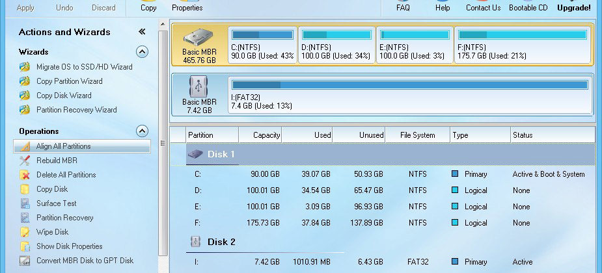This screenshot has width=602, height=273.
Task: Click the Logical color square in D: row
Action: 456,190
